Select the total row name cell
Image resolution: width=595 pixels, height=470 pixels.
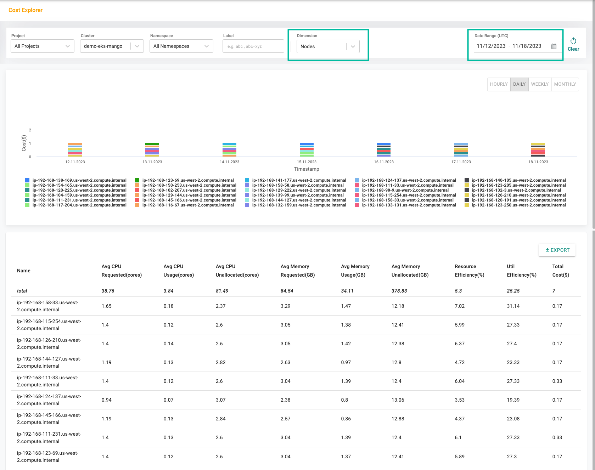click(22, 291)
